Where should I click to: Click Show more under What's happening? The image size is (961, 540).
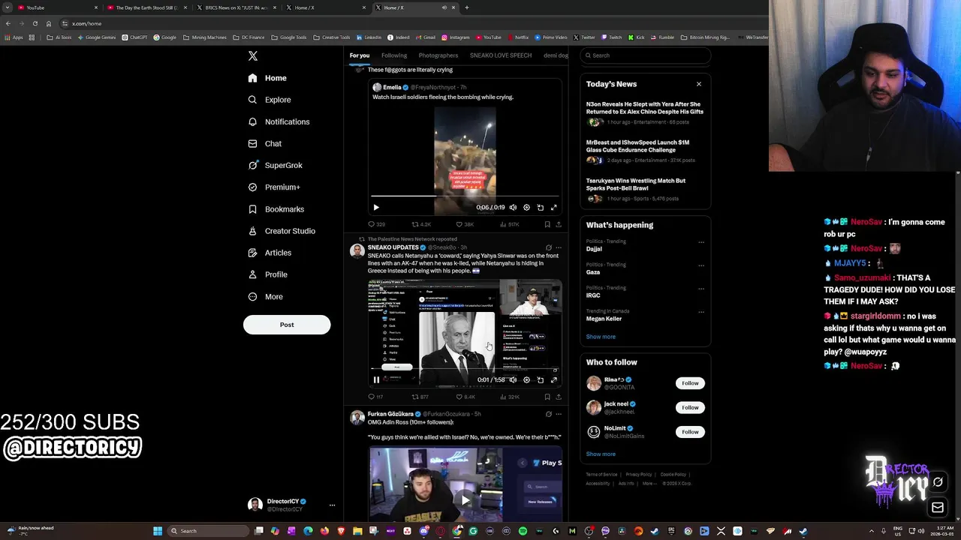(601, 337)
